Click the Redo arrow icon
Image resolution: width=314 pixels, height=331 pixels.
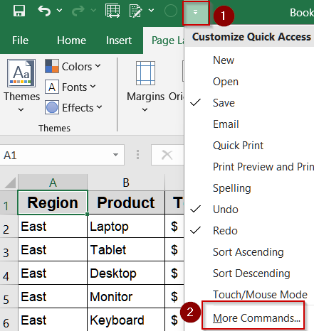(x=78, y=11)
